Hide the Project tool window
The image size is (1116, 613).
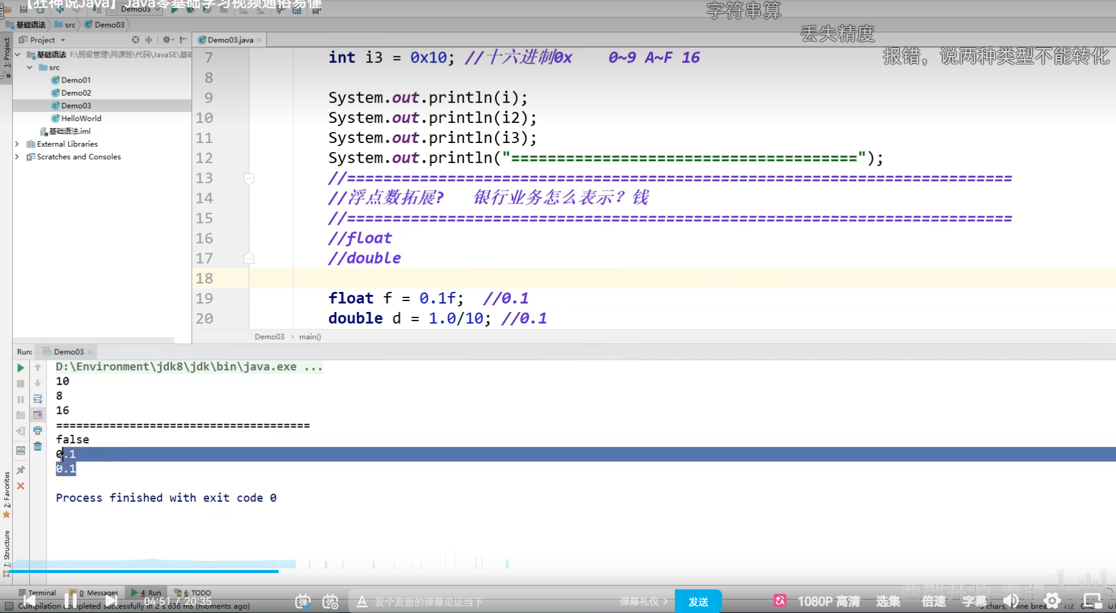[184, 39]
